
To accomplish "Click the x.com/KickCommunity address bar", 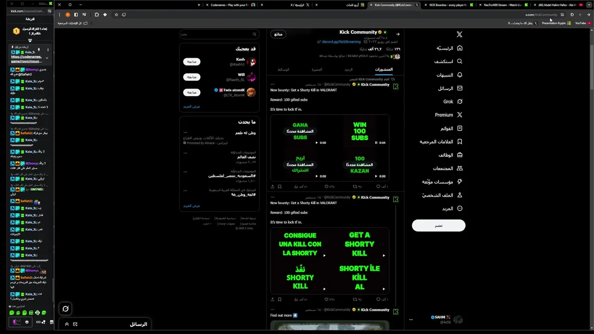I will 541,14.
